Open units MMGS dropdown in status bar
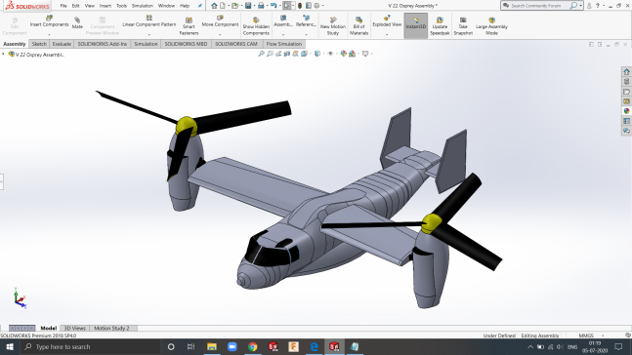The width and height of the screenshot is (632, 355). [603, 335]
